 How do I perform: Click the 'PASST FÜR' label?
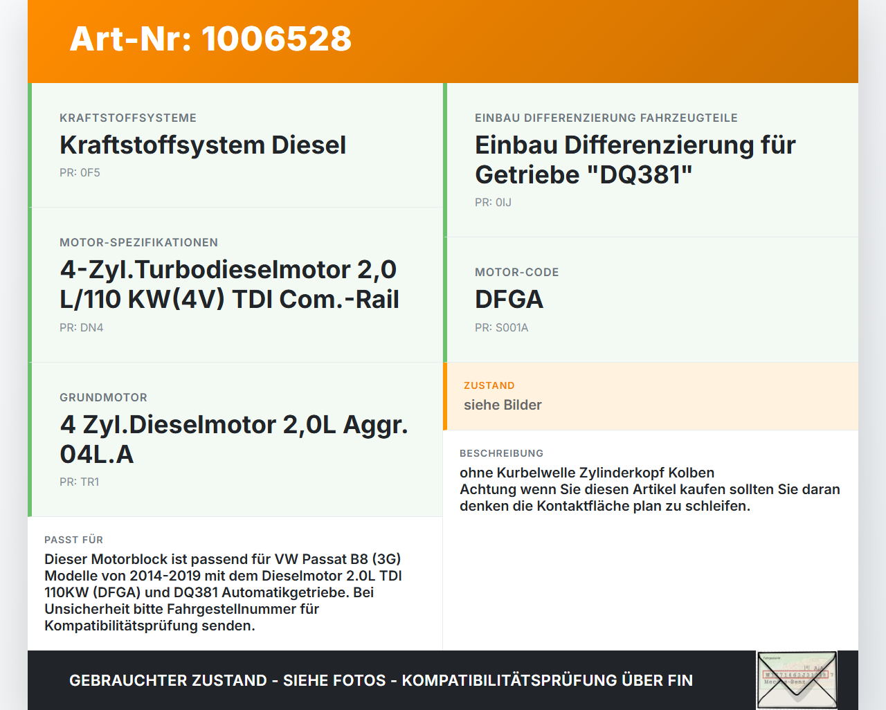[x=73, y=540]
